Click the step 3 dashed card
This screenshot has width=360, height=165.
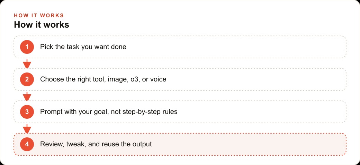coord(180,112)
